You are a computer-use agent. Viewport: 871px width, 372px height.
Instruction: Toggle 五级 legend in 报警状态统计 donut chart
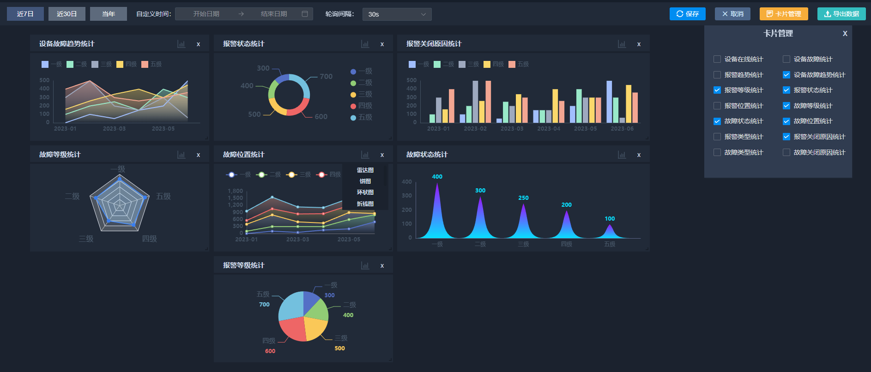[361, 117]
